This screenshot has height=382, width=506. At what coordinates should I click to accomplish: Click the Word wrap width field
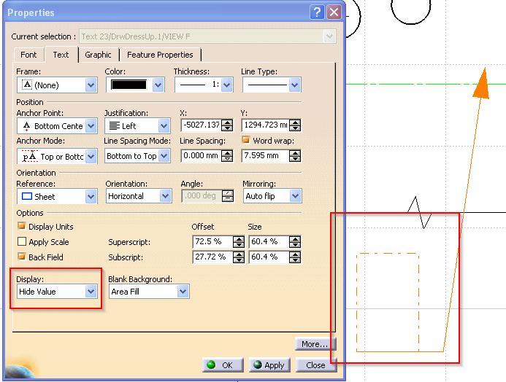click(265, 156)
